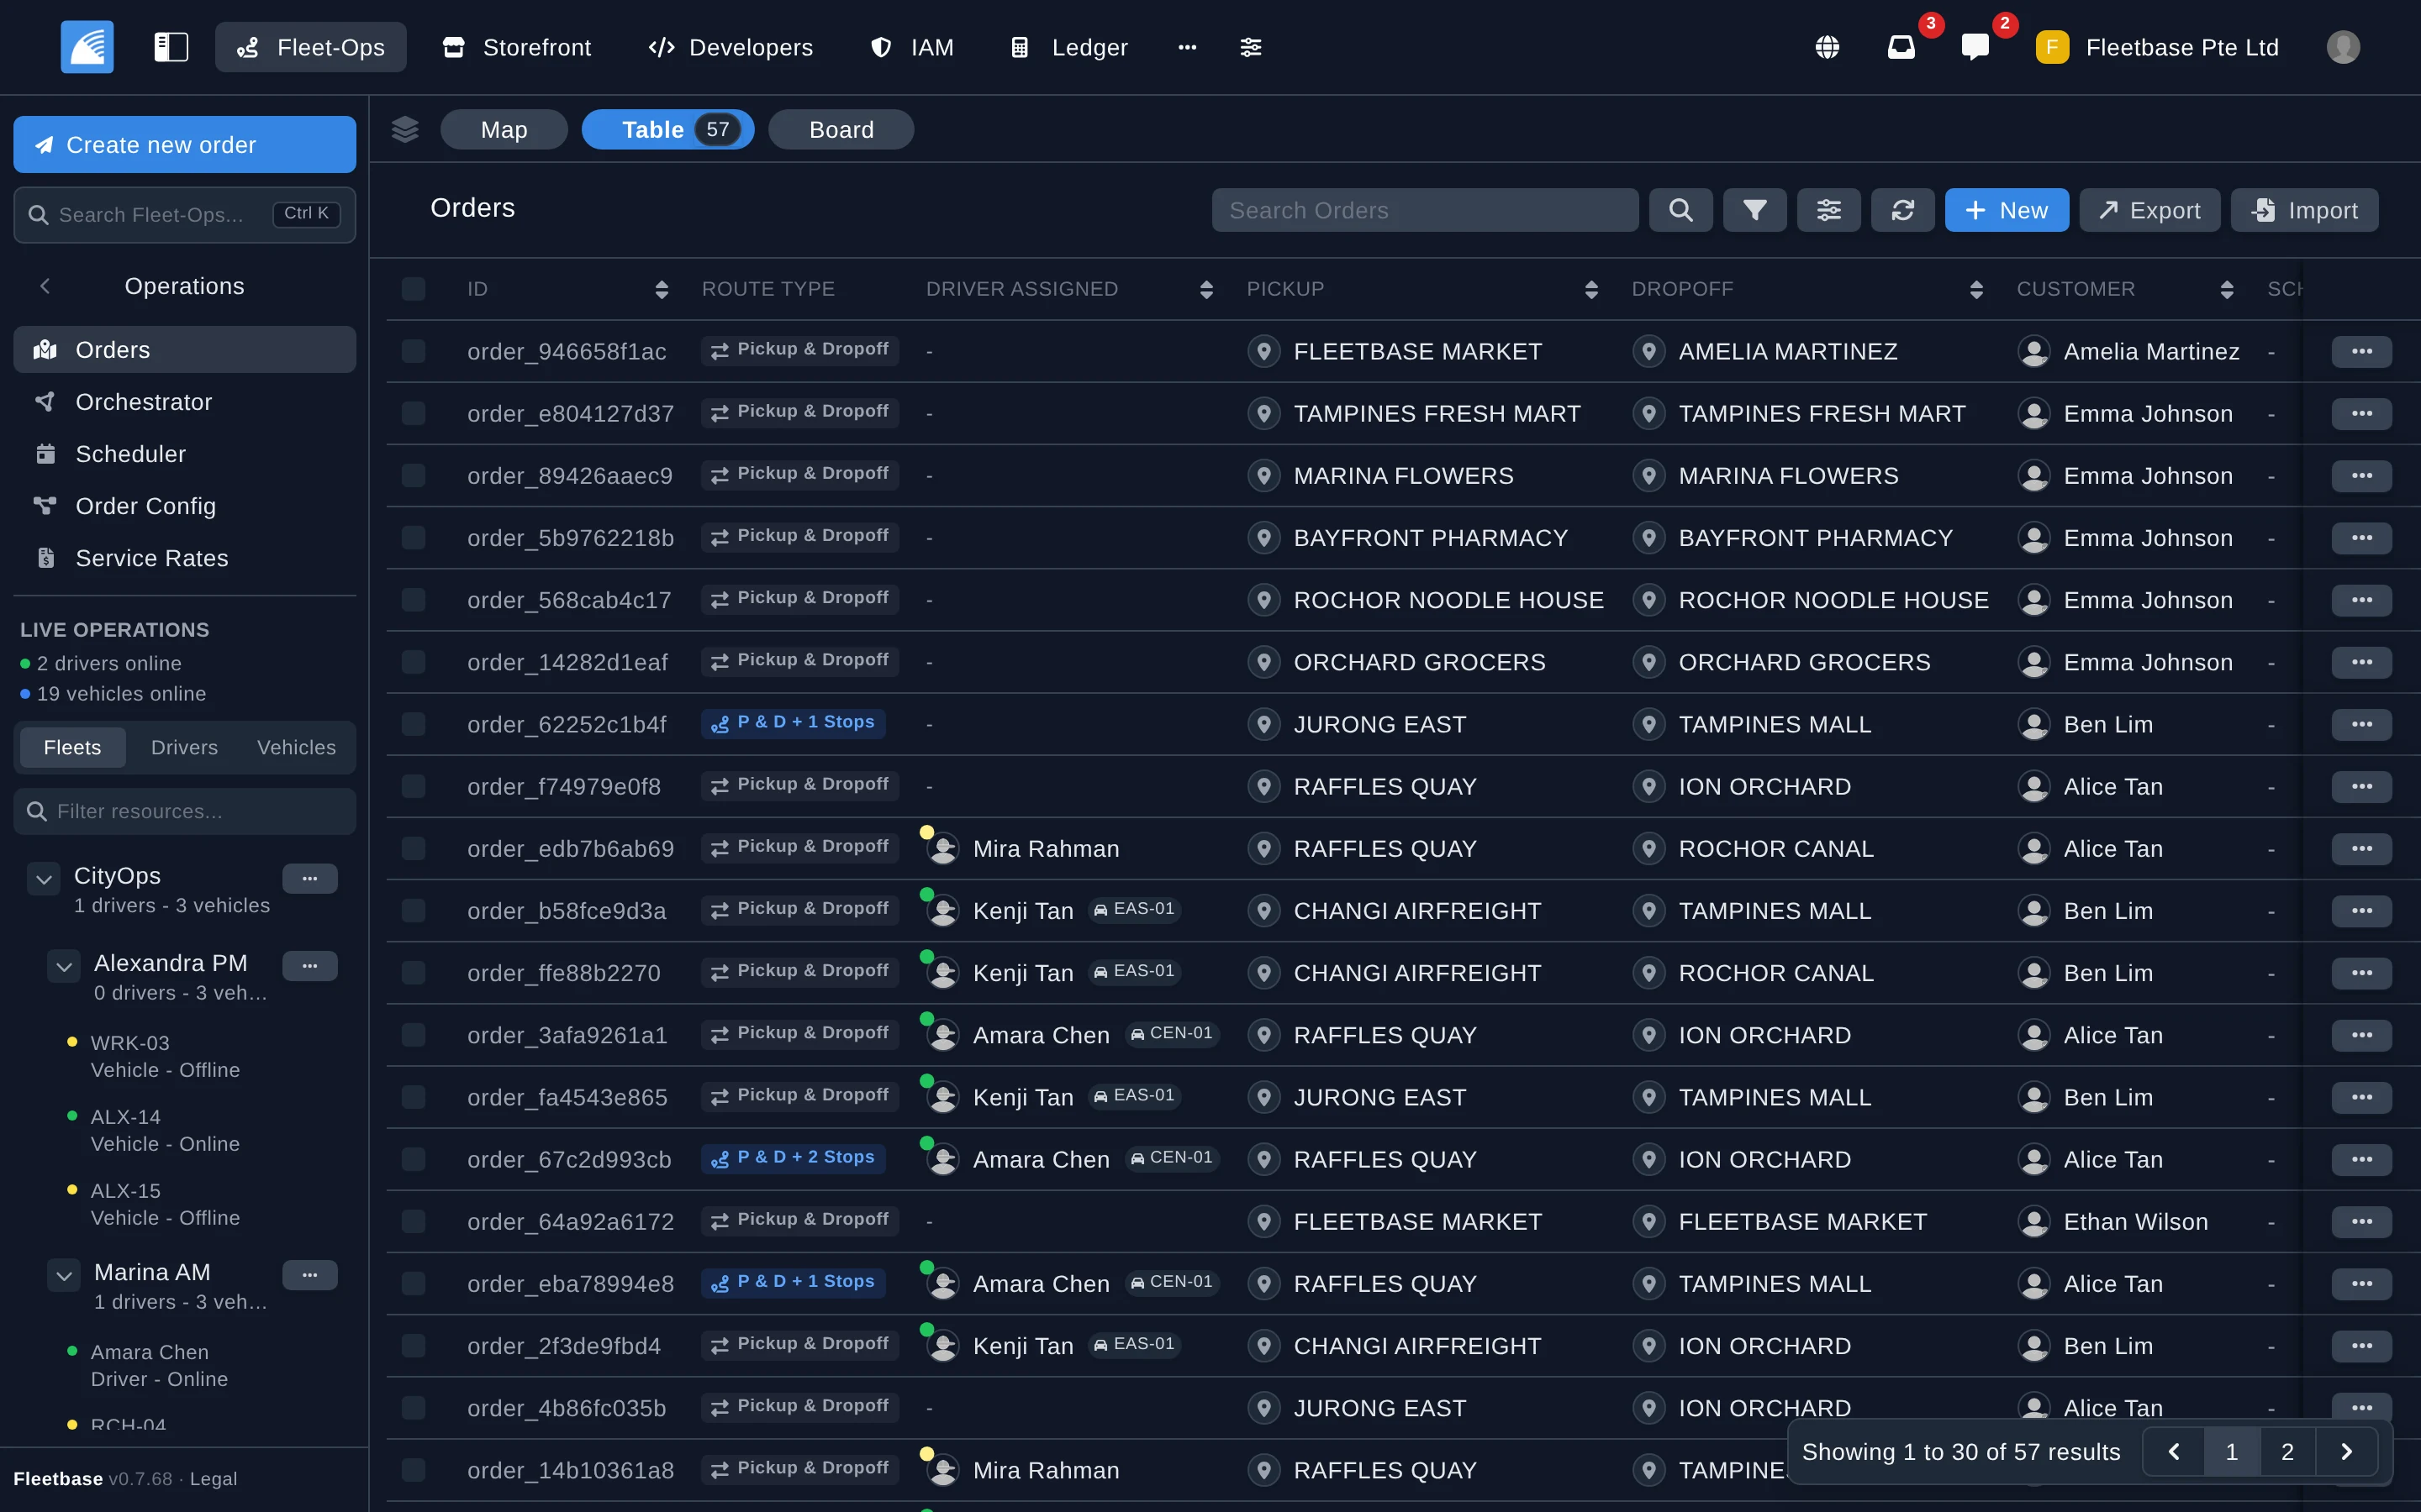Viewport: 2421px width, 1512px height.
Task: Collapse the CityOps fleet tree
Action: tap(44, 879)
